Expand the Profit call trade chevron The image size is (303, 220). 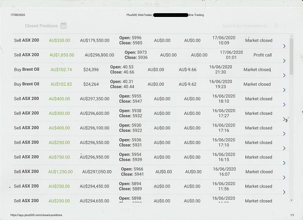click(284, 61)
